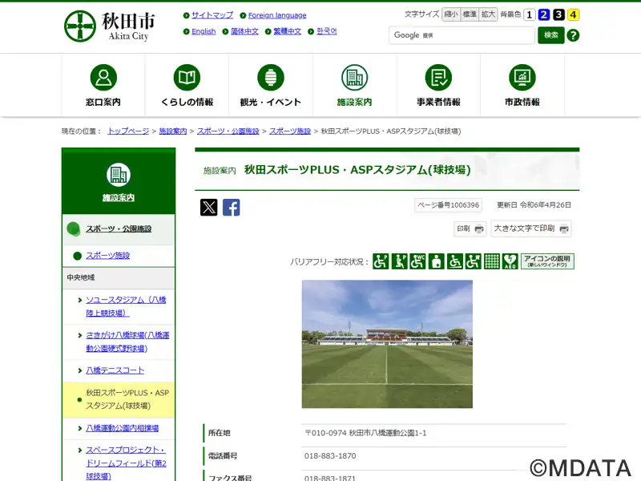This screenshot has width=641, height=481.
Task: Open くらしの情報 book icon
Action: (187, 78)
